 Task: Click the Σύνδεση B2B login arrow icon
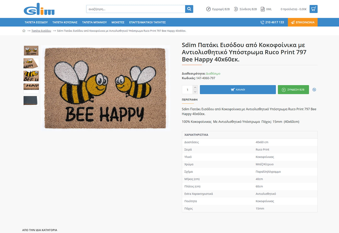click(236, 9)
